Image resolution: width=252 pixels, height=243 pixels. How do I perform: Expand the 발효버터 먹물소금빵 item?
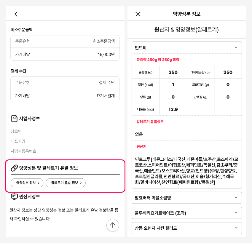click(x=186, y=198)
